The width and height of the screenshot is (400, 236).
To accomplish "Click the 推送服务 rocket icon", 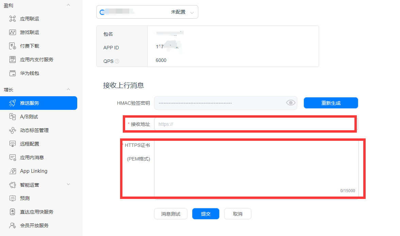I will (x=13, y=103).
